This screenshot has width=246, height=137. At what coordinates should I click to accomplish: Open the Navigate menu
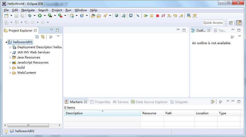tap(28, 10)
